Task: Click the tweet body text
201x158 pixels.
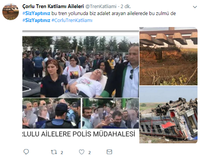Action: coord(99,17)
